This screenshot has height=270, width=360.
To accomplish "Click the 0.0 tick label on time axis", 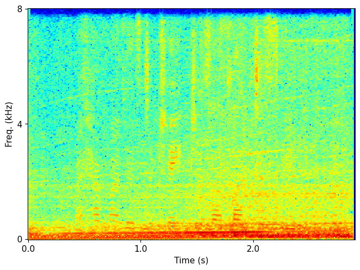I will 28,248.
